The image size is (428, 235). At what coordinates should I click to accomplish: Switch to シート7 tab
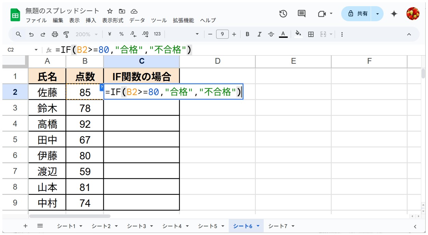point(278,226)
